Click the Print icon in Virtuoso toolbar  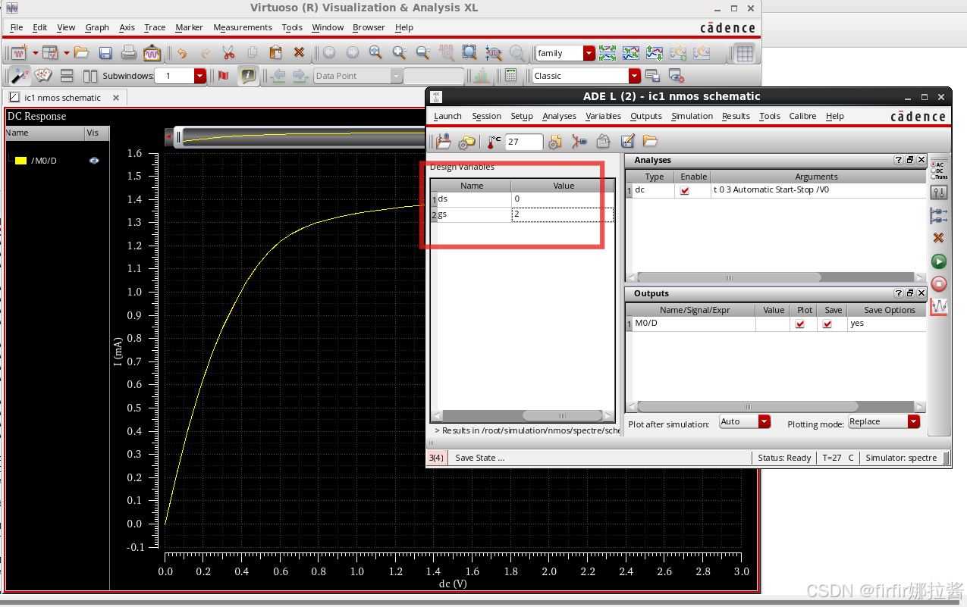(129, 53)
